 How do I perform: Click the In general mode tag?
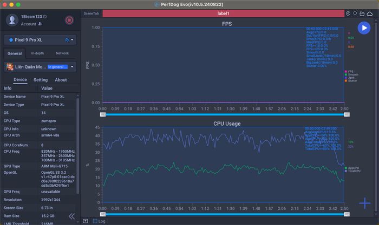pos(57,67)
